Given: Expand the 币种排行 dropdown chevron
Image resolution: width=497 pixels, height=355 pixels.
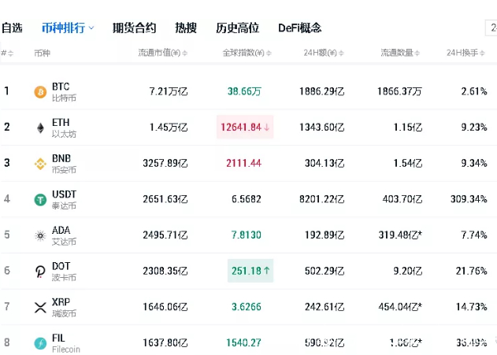Looking at the screenshot, I should (x=91, y=28).
